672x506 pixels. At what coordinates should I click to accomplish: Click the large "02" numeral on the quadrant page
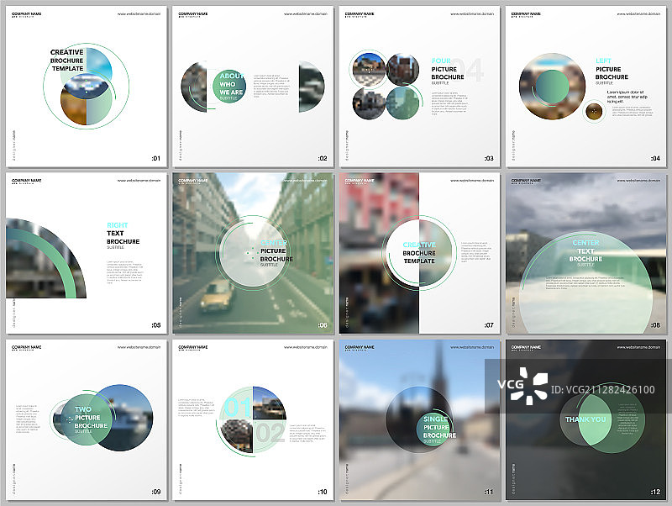click(x=270, y=432)
